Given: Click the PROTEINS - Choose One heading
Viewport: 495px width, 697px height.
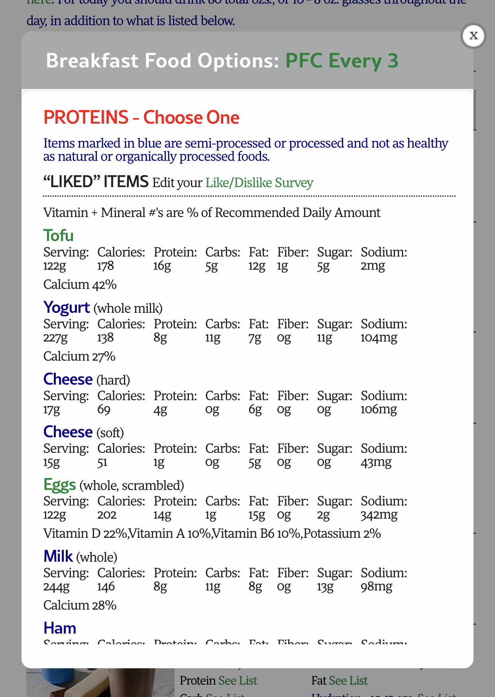Looking at the screenshot, I should point(141,118).
